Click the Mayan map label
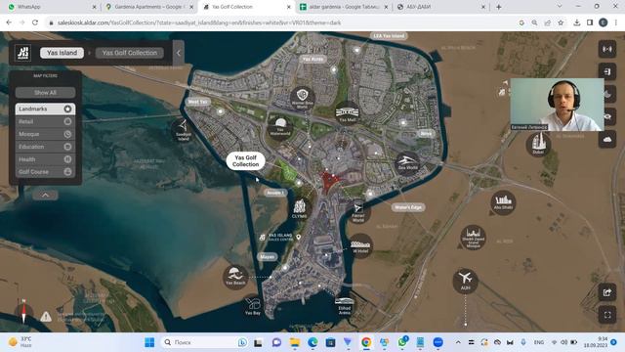Viewport: 625px width, 352px height. pyautogui.click(x=267, y=257)
